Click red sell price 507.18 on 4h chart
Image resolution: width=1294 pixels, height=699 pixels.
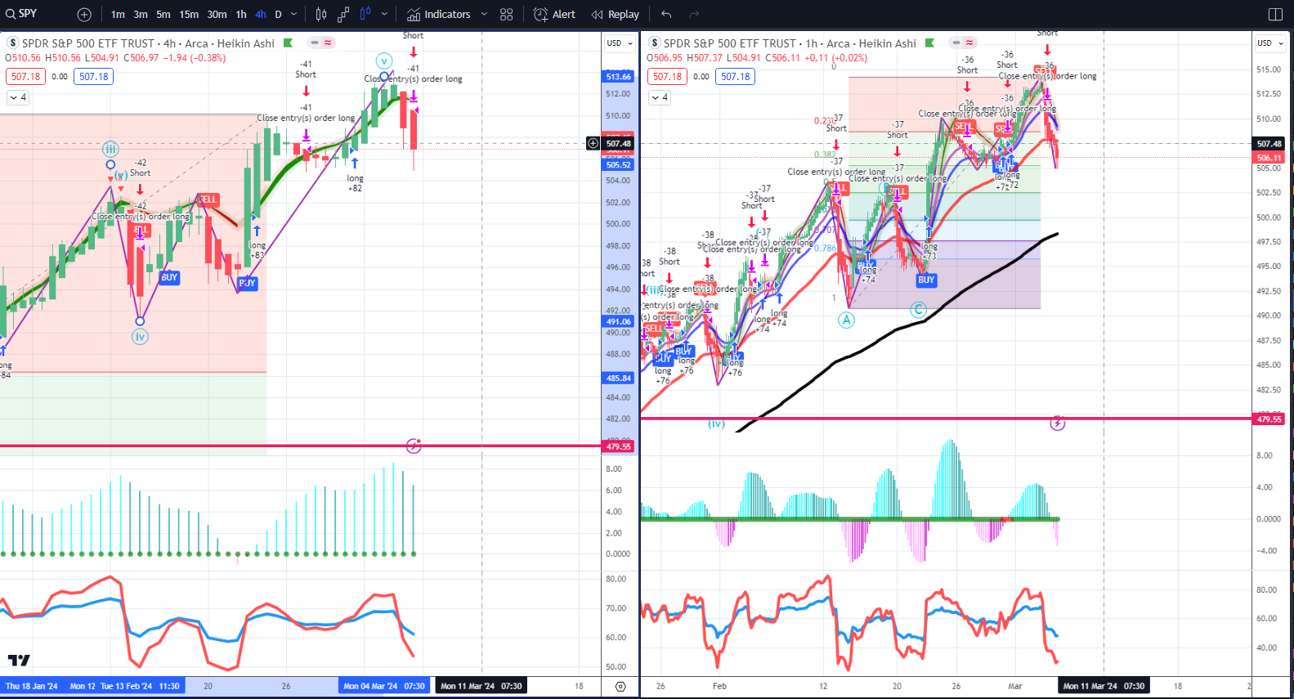pyautogui.click(x=25, y=77)
